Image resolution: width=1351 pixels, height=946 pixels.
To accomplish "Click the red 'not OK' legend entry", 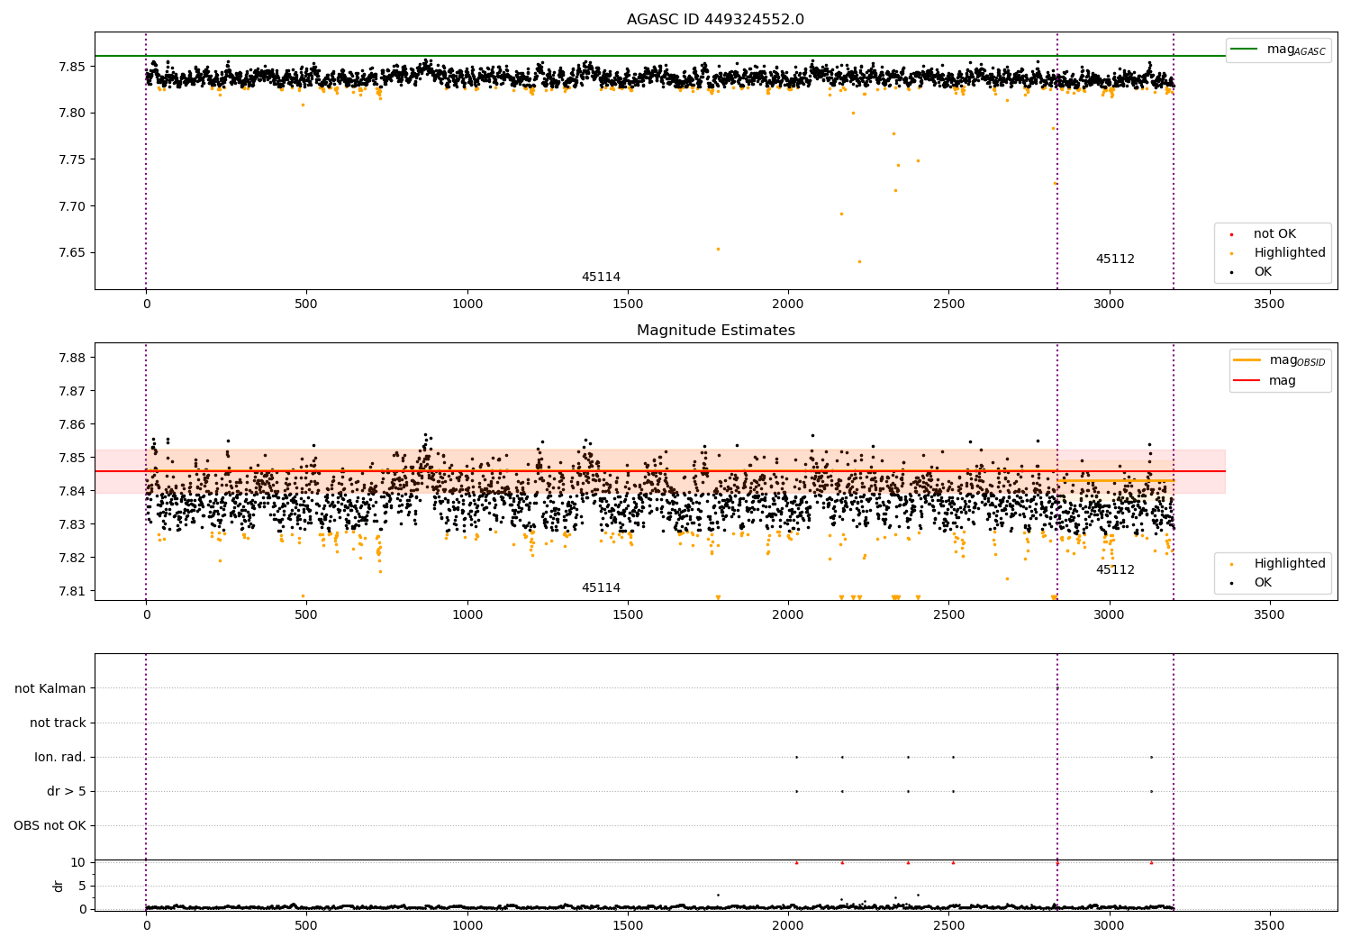I will click(x=1274, y=234).
